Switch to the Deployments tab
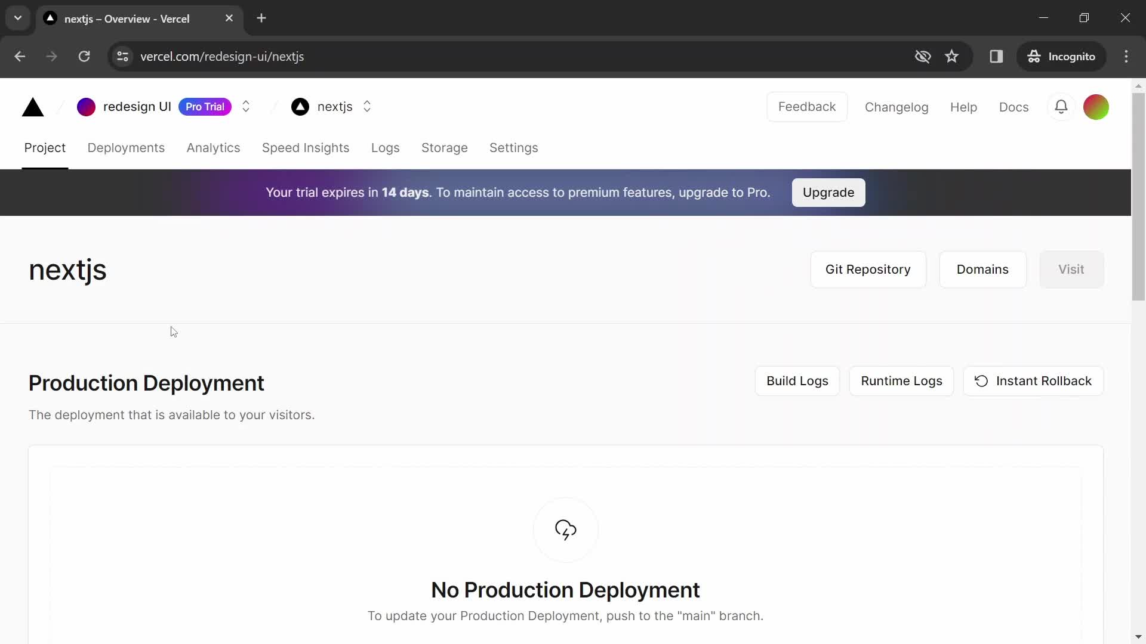Viewport: 1146px width, 644px height. 126,148
